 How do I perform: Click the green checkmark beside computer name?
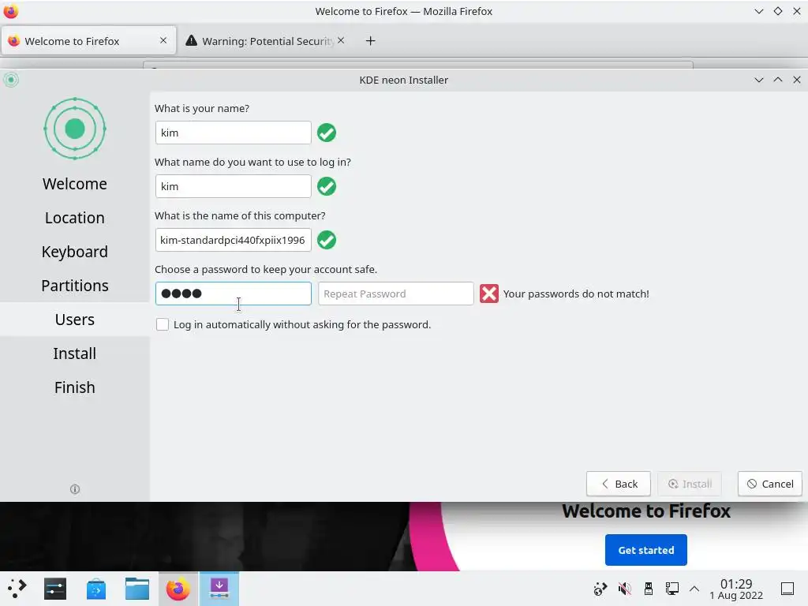coord(327,240)
